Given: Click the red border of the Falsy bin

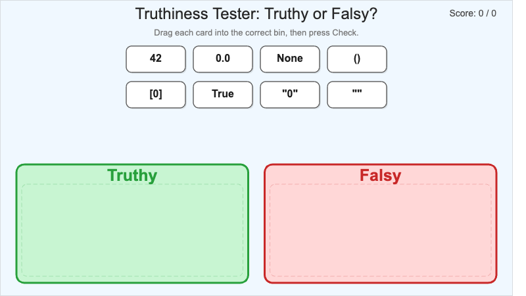Looking at the screenshot, I should 496,224.
